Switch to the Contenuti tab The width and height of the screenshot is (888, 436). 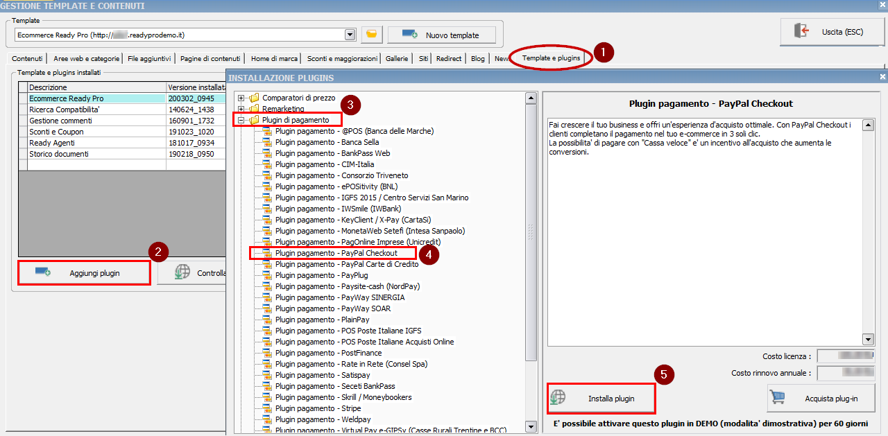(28, 59)
